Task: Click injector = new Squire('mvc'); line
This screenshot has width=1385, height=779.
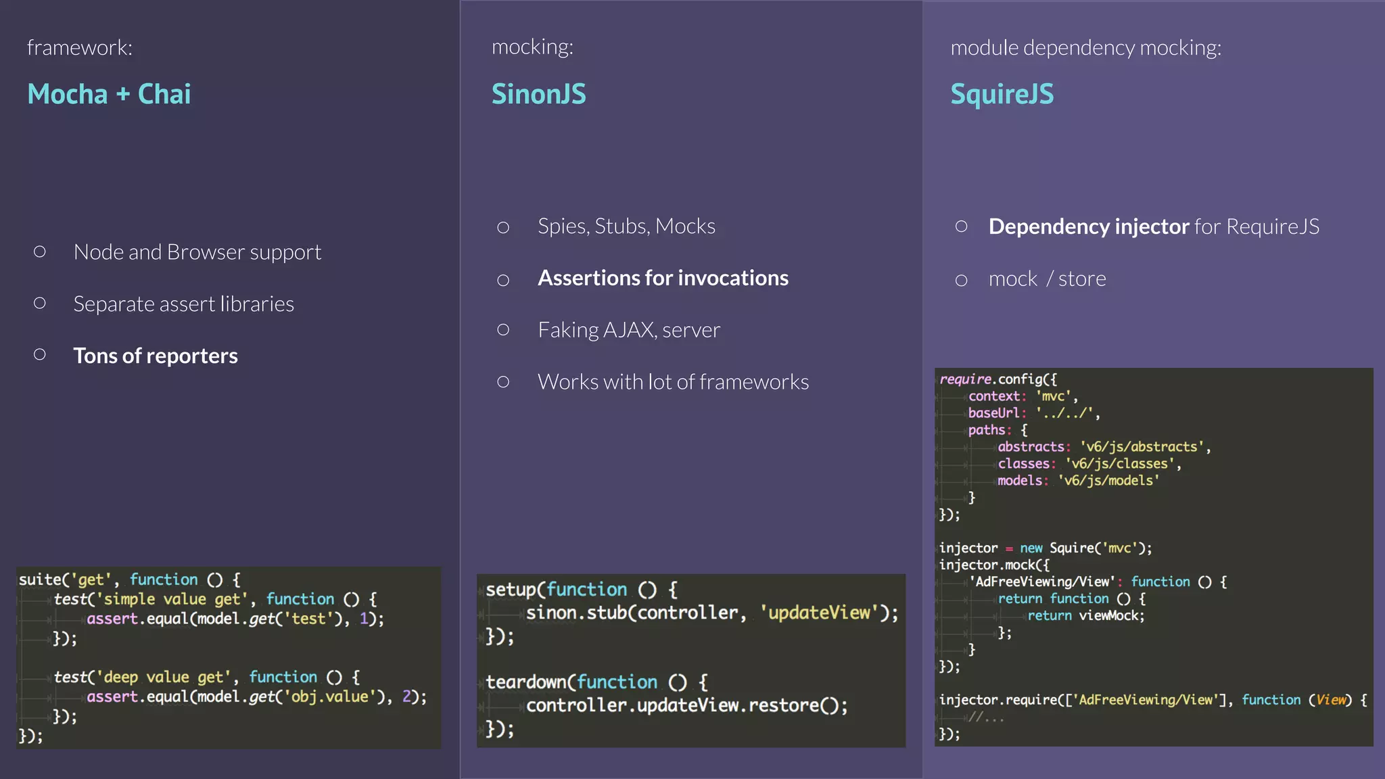Action: (1046, 548)
